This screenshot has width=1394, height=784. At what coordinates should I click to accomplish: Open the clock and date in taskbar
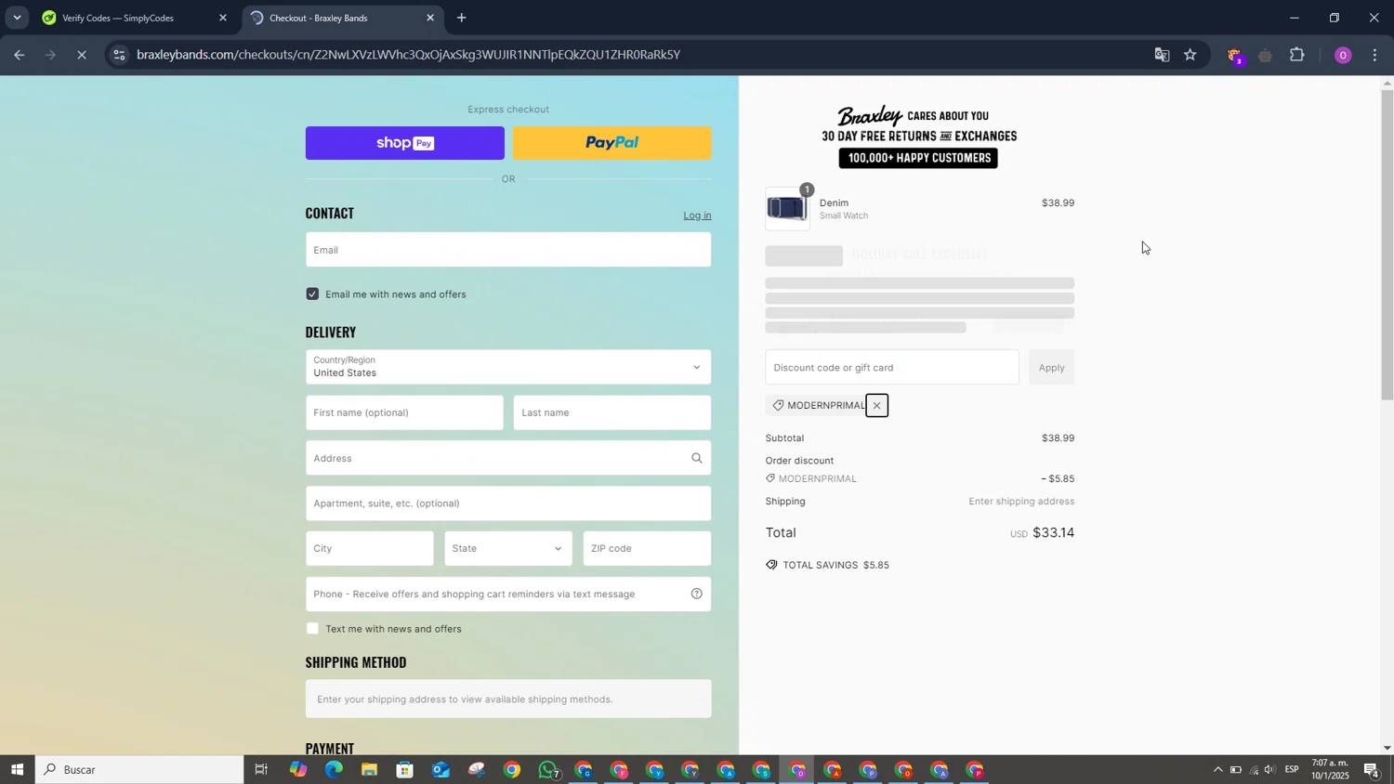coord(1330,770)
